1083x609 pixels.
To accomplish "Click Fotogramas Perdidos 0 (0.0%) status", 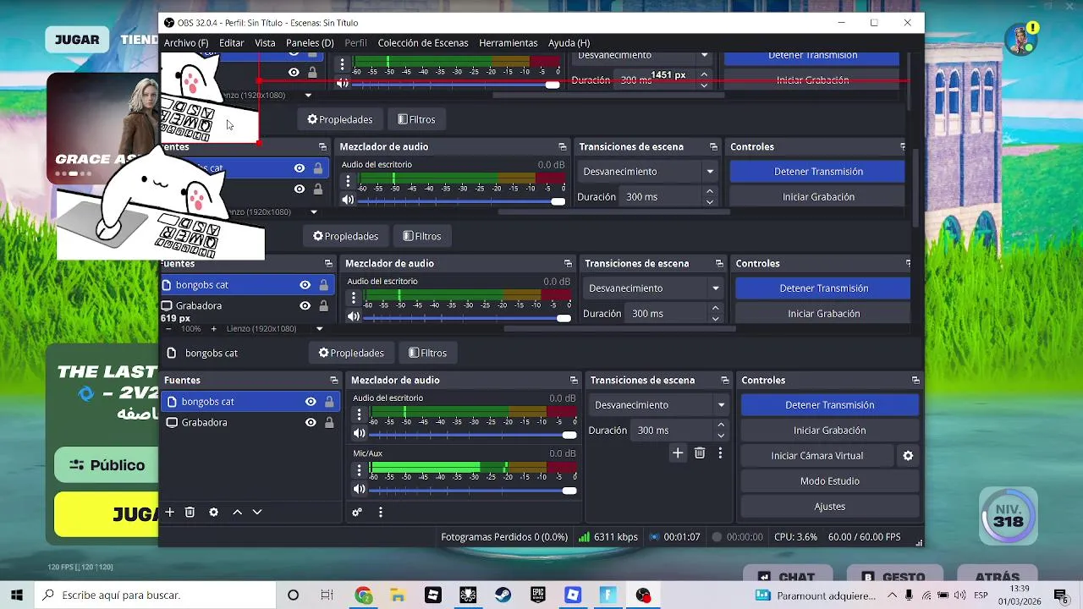I will point(504,537).
